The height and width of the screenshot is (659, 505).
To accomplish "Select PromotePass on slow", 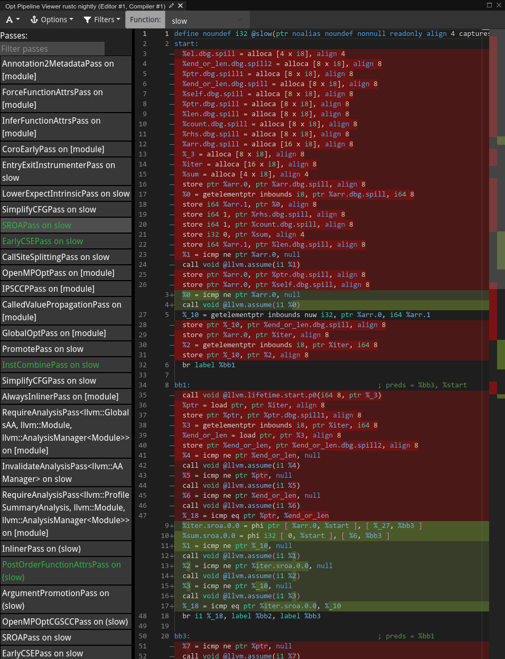I will (x=66, y=349).
